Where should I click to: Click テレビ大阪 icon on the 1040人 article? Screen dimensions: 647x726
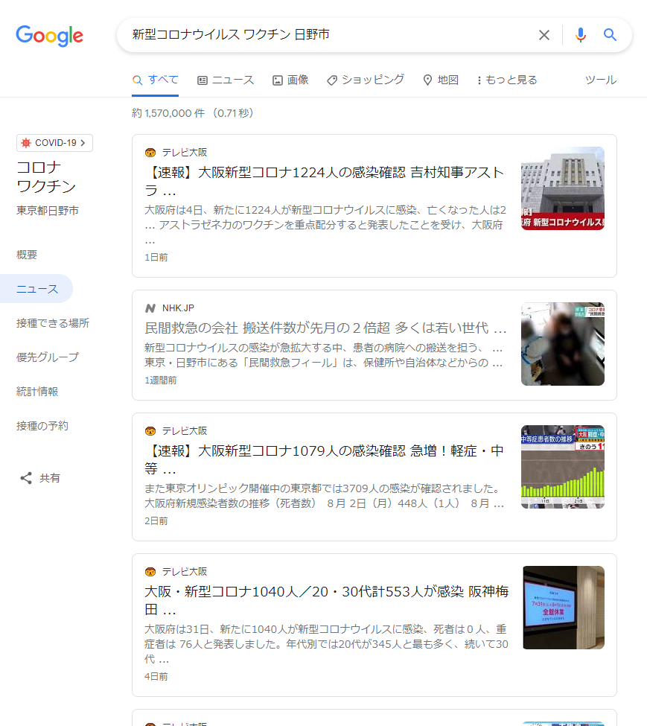tap(150, 572)
